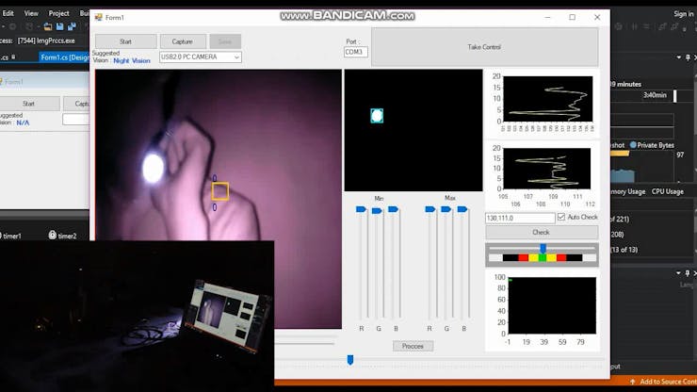
Task: Click the combo box in the designer form
Action: tap(76, 120)
